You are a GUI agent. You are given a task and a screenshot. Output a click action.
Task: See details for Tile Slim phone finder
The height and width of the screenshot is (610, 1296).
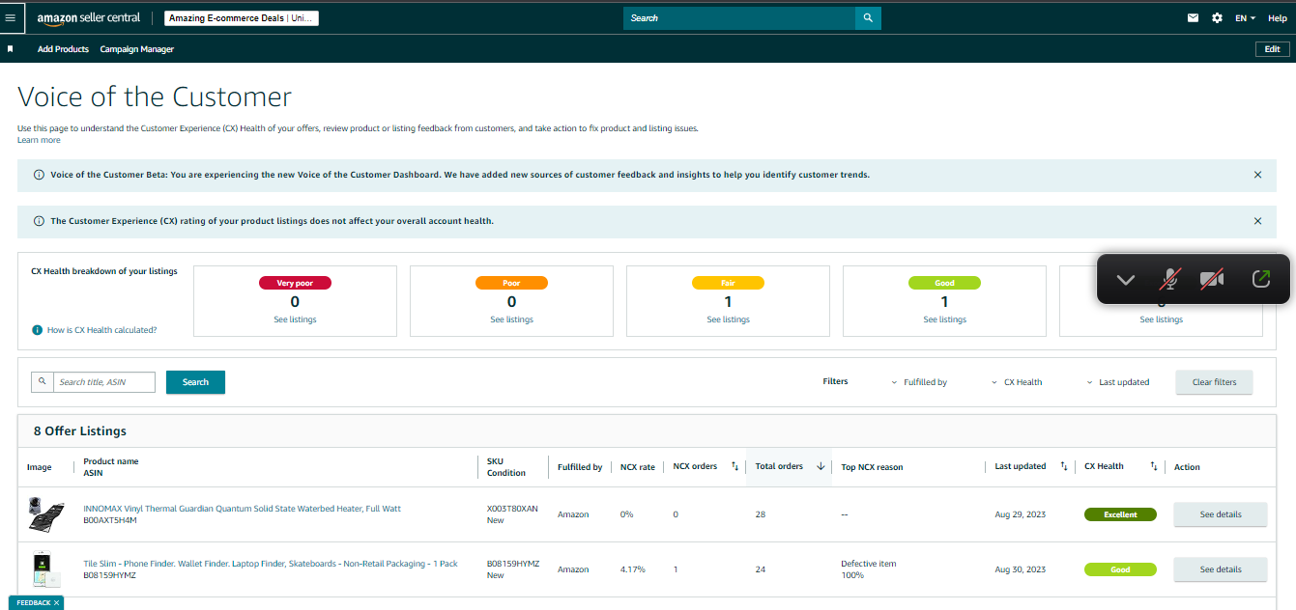point(1221,569)
